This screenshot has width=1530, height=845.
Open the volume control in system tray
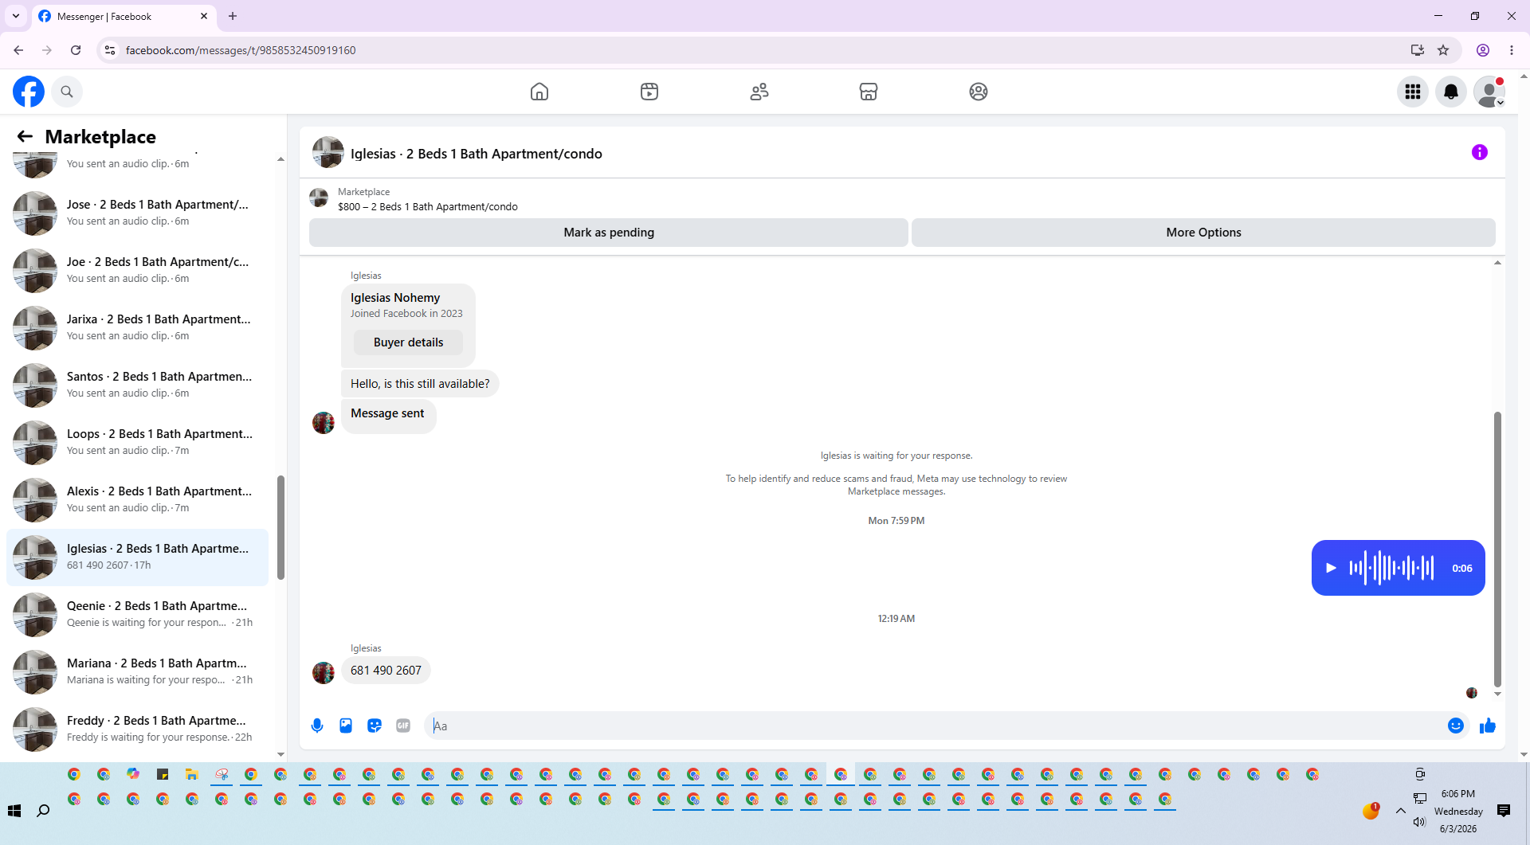1420,822
